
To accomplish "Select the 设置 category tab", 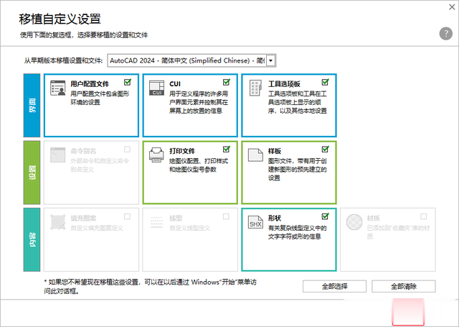I will [32, 172].
